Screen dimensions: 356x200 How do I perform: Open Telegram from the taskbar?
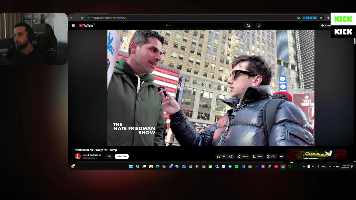click(x=230, y=167)
